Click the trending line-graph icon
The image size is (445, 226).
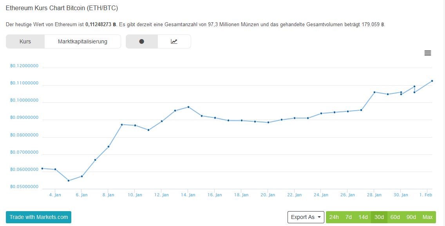click(174, 41)
